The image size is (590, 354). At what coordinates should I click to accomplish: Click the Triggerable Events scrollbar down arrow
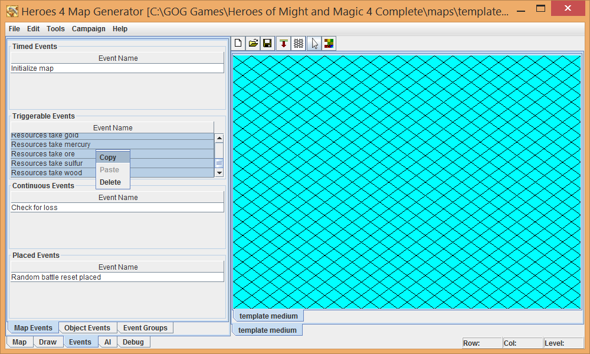click(x=219, y=173)
